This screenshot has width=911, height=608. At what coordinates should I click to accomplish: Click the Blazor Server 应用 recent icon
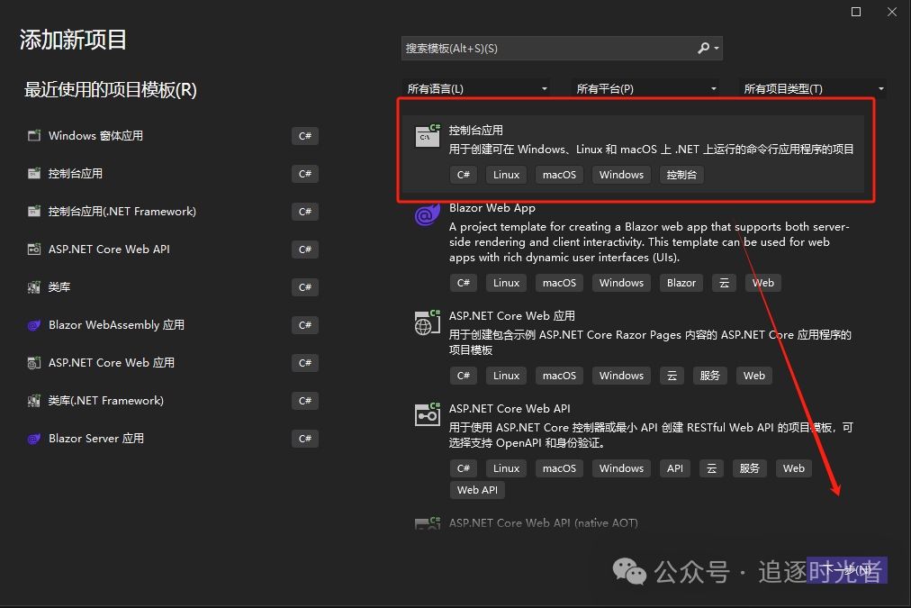34,439
